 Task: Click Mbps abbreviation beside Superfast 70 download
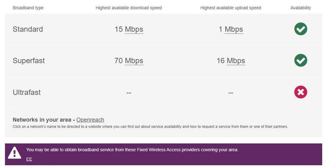click(134, 61)
